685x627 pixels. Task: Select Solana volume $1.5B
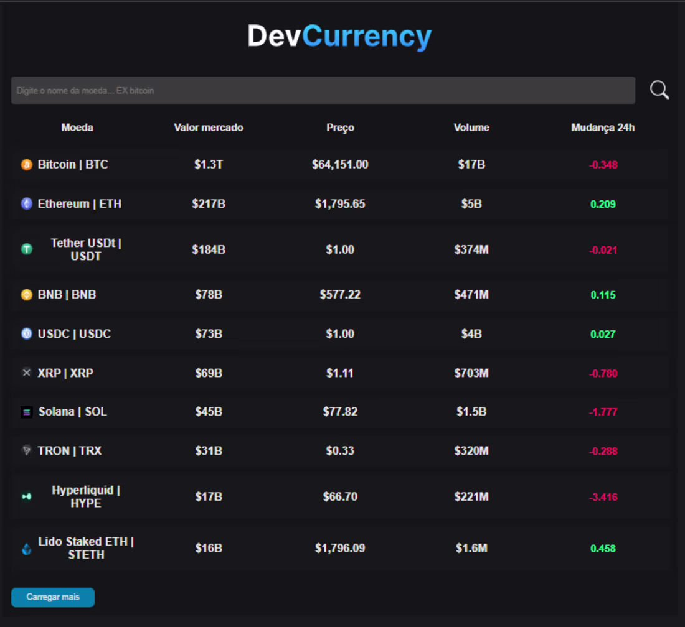471,411
